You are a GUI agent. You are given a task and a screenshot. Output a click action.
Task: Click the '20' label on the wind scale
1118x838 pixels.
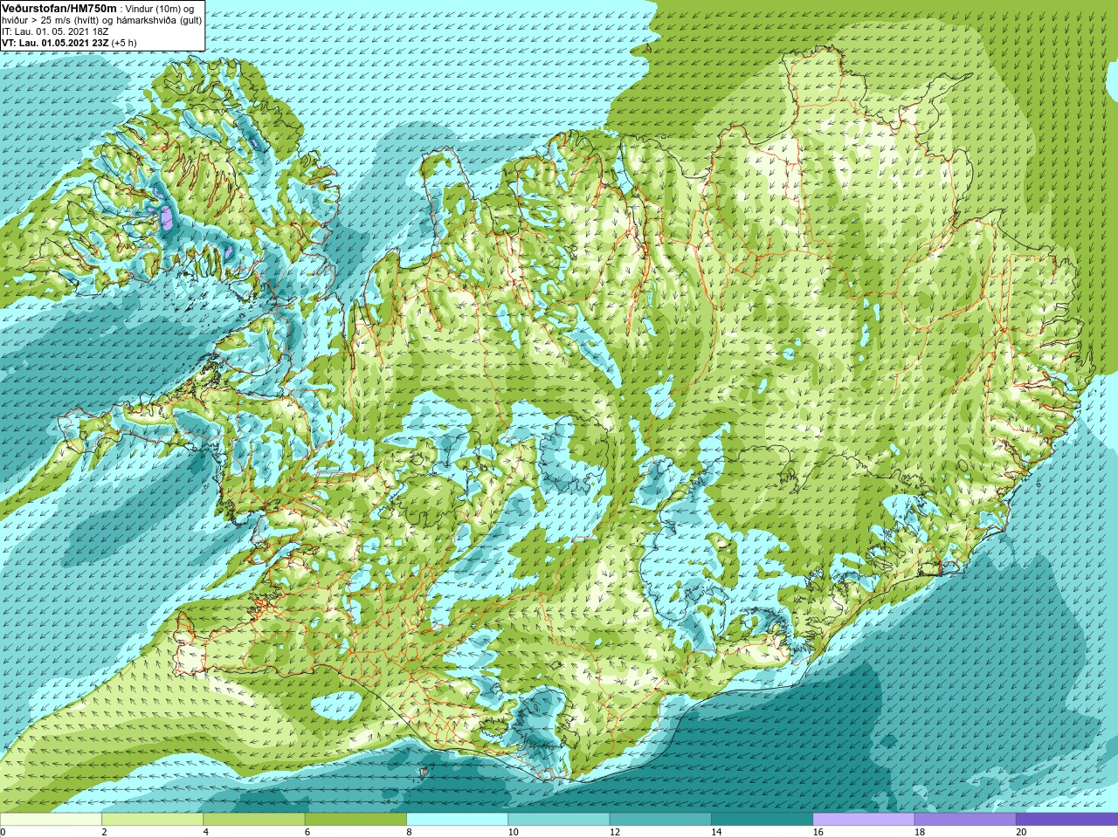[x=1021, y=833]
